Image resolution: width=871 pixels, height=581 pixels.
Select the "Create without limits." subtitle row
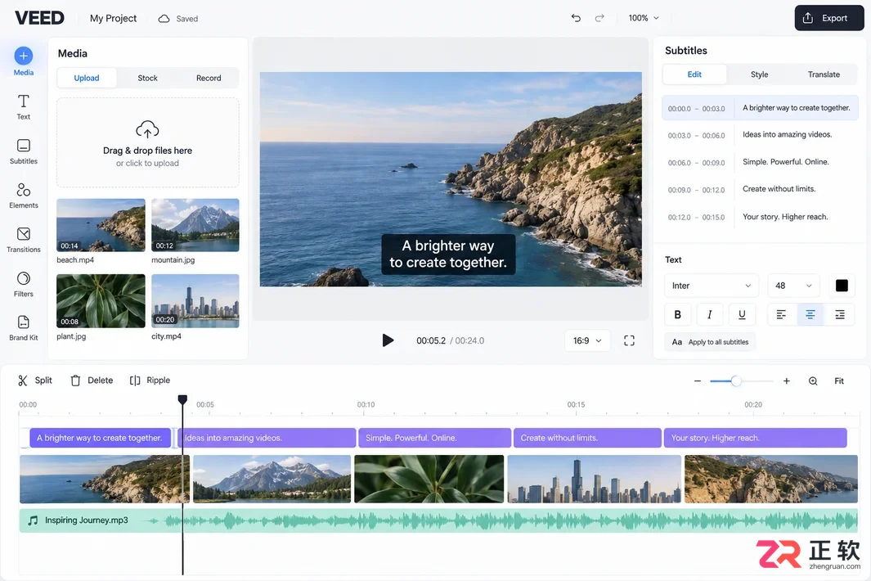(760, 190)
